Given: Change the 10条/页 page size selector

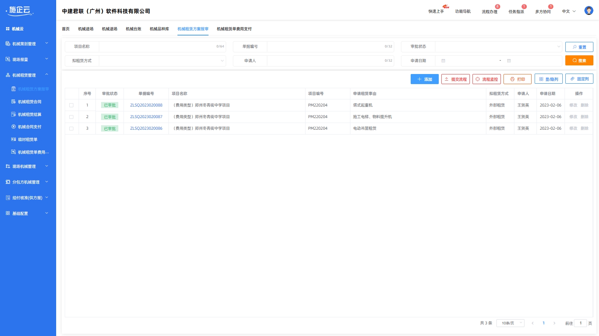Looking at the screenshot, I should 510,323.
